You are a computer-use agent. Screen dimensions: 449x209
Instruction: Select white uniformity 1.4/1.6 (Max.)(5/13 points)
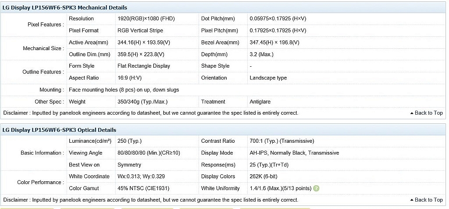coord(280,188)
